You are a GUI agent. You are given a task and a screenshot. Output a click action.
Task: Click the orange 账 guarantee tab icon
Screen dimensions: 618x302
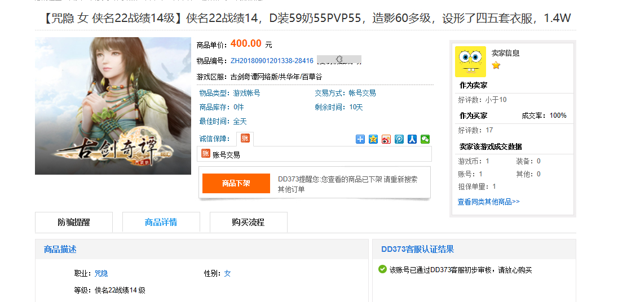click(245, 138)
